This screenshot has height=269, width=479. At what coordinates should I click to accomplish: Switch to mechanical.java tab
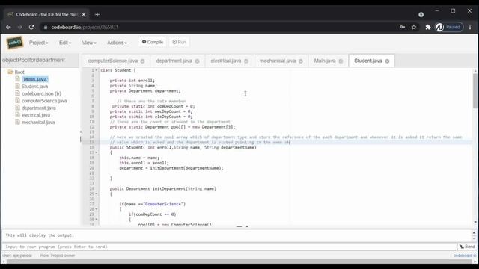(278, 61)
